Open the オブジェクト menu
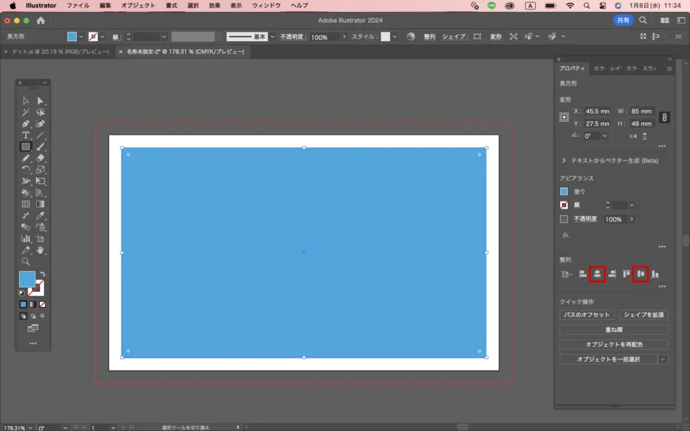The image size is (690, 431). 138,5
